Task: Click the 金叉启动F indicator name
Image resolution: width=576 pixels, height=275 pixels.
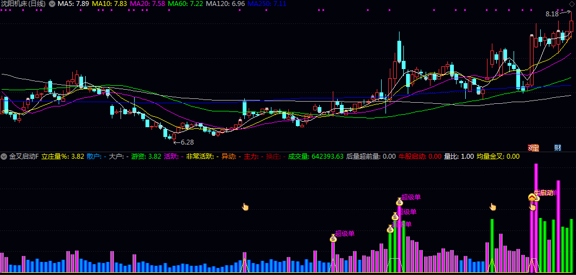Action: pos(24,157)
